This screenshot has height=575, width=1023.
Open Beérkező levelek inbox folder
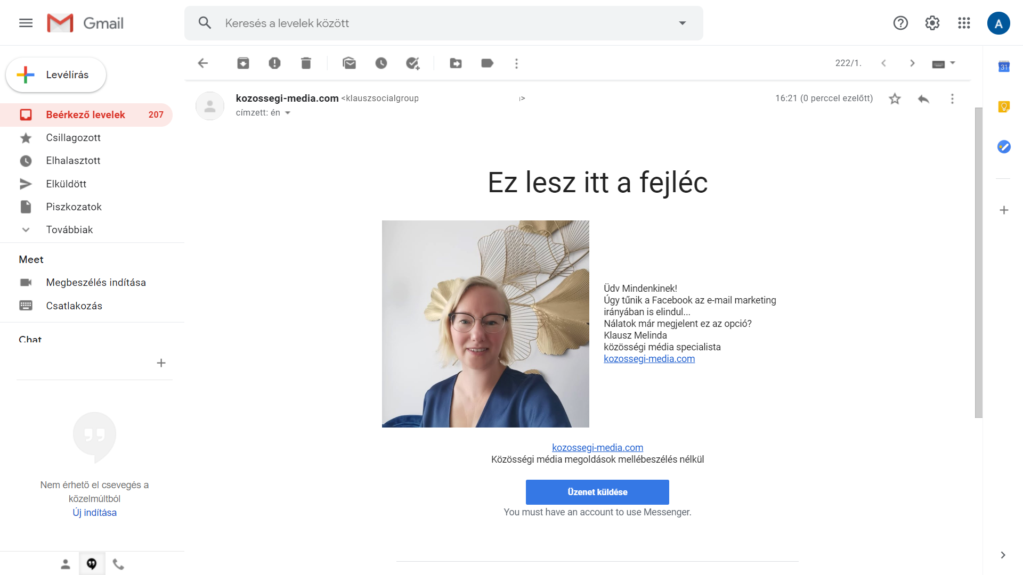86,115
